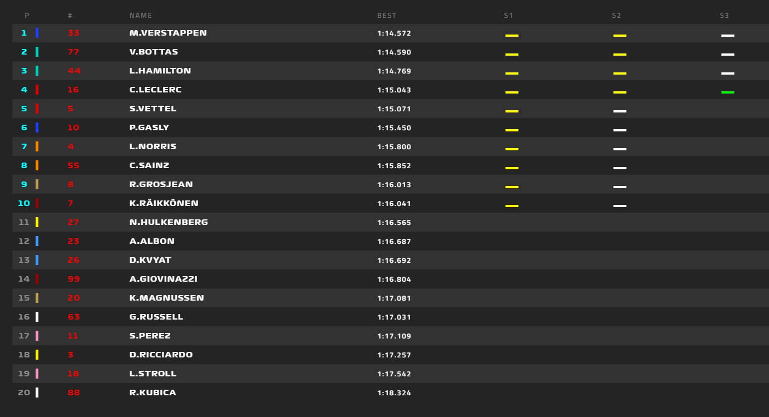Select Vettel's yellow S1 sector indicator
This screenshot has width=769, height=417.
point(511,111)
